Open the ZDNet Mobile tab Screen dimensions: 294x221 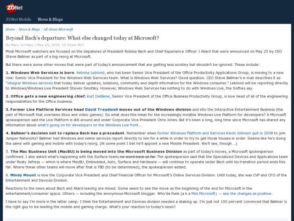(19, 19)
